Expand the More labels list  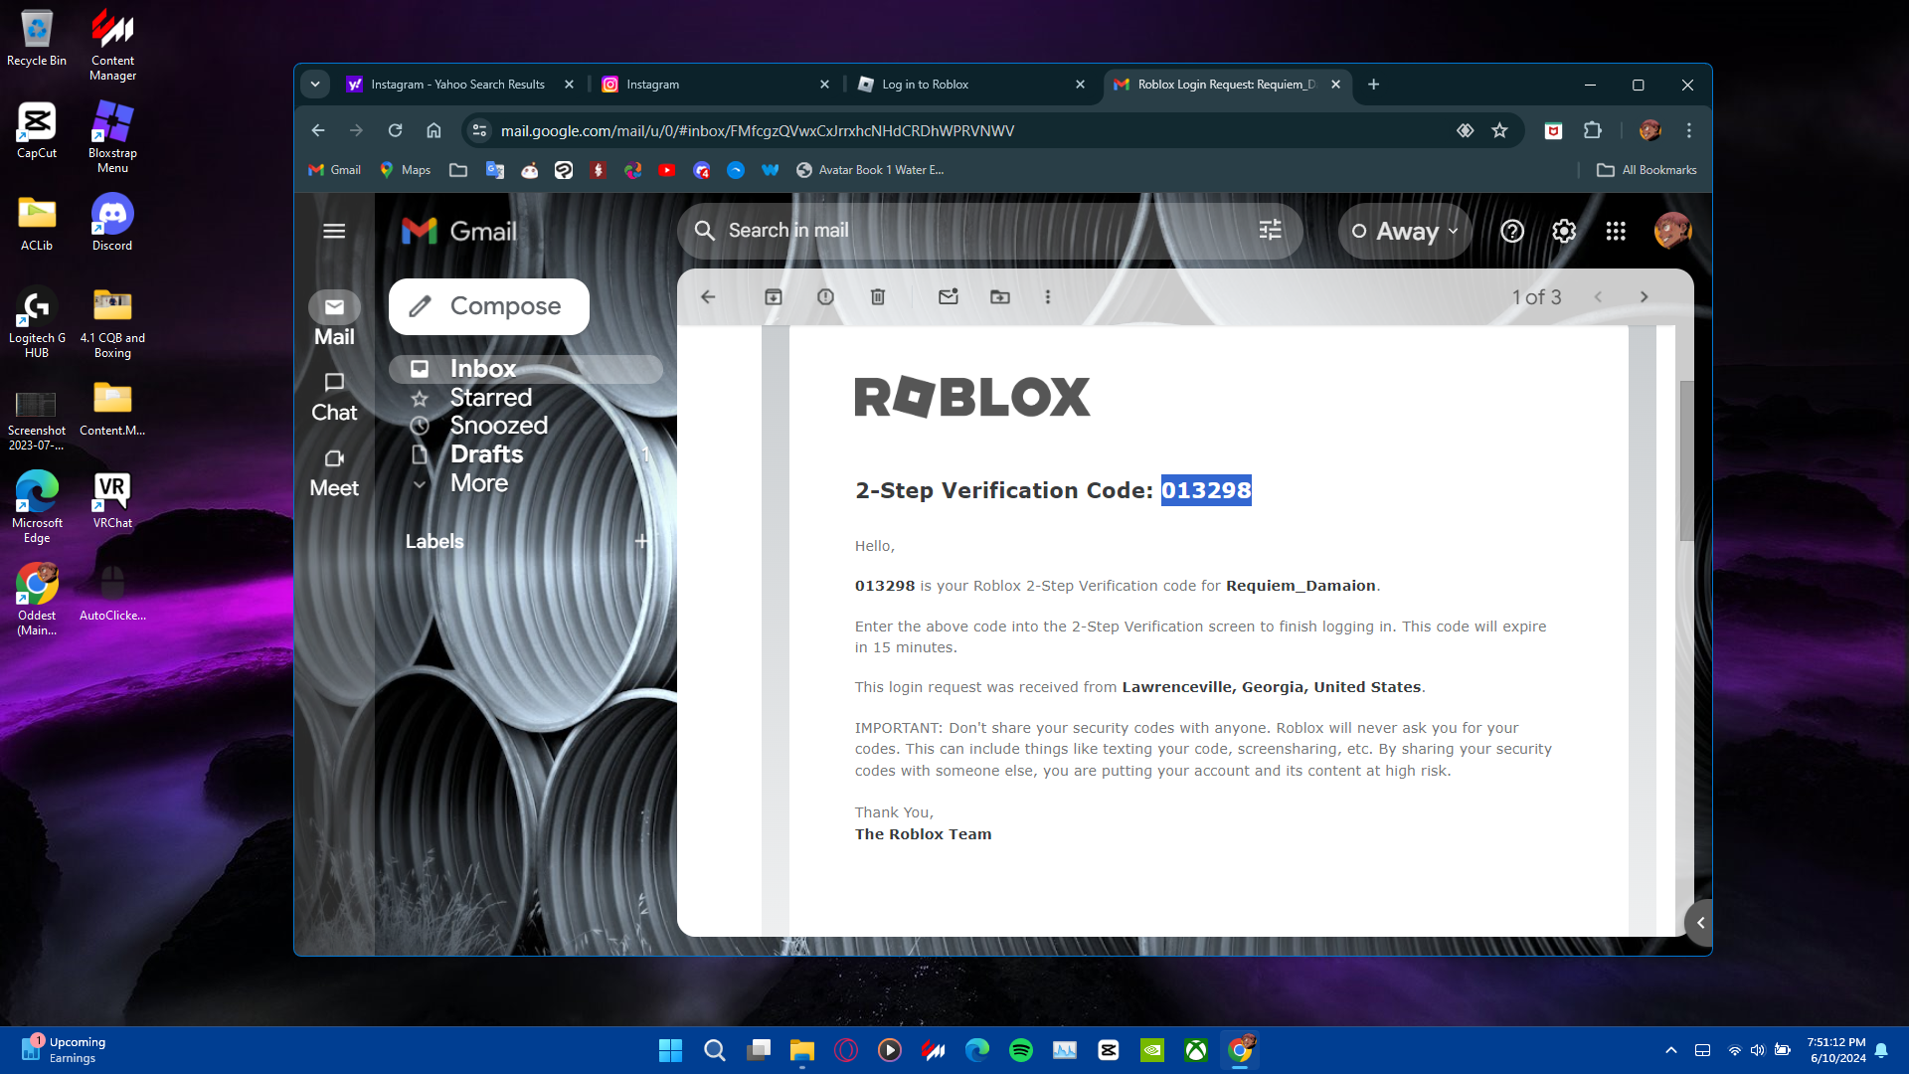pyautogui.click(x=478, y=483)
